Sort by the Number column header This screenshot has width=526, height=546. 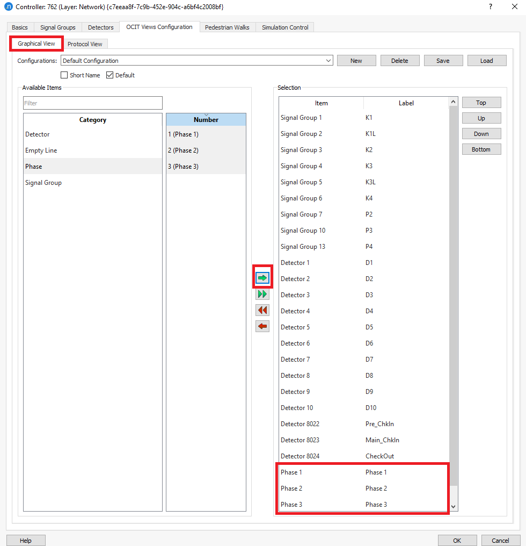coord(206,120)
